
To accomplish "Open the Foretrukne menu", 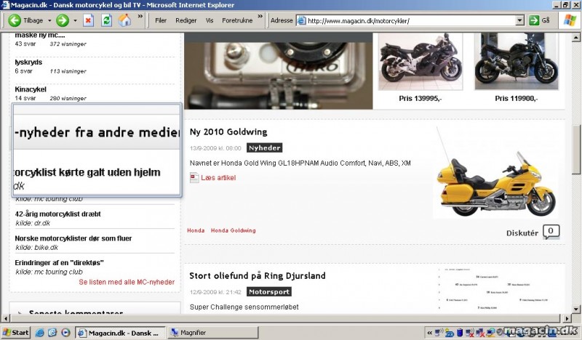I will pyautogui.click(x=237, y=20).
